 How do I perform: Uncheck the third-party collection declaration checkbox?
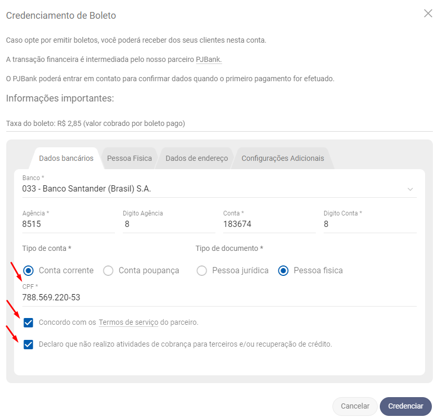point(29,344)
